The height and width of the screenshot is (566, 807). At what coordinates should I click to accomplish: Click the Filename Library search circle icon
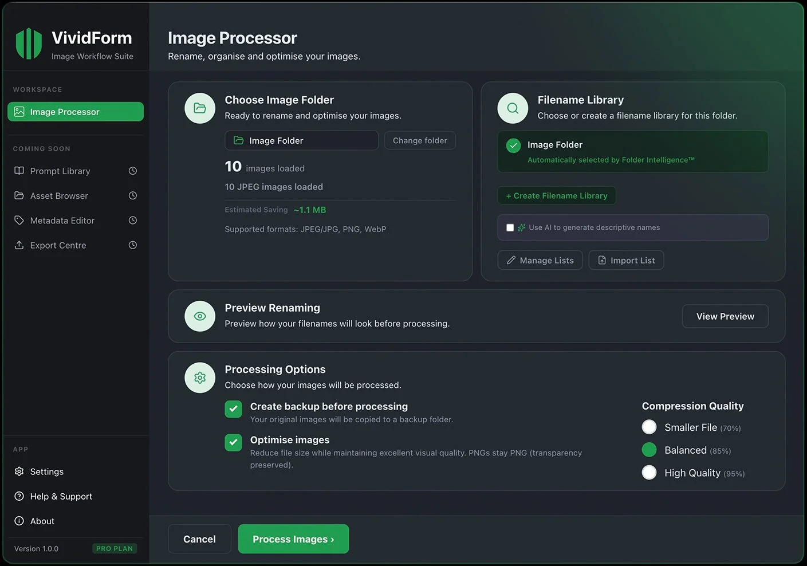tap(513, 108)
